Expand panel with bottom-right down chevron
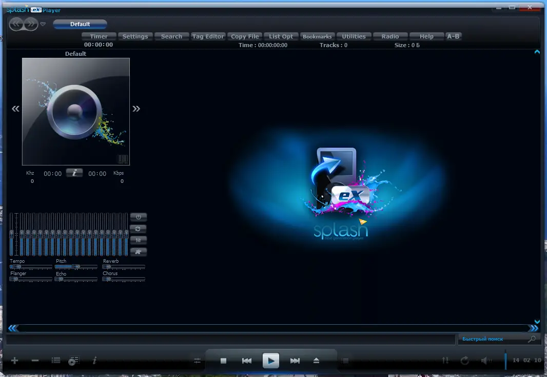Image resolution: width=547 pixels, height=377 pixels. tap(537, 322)
